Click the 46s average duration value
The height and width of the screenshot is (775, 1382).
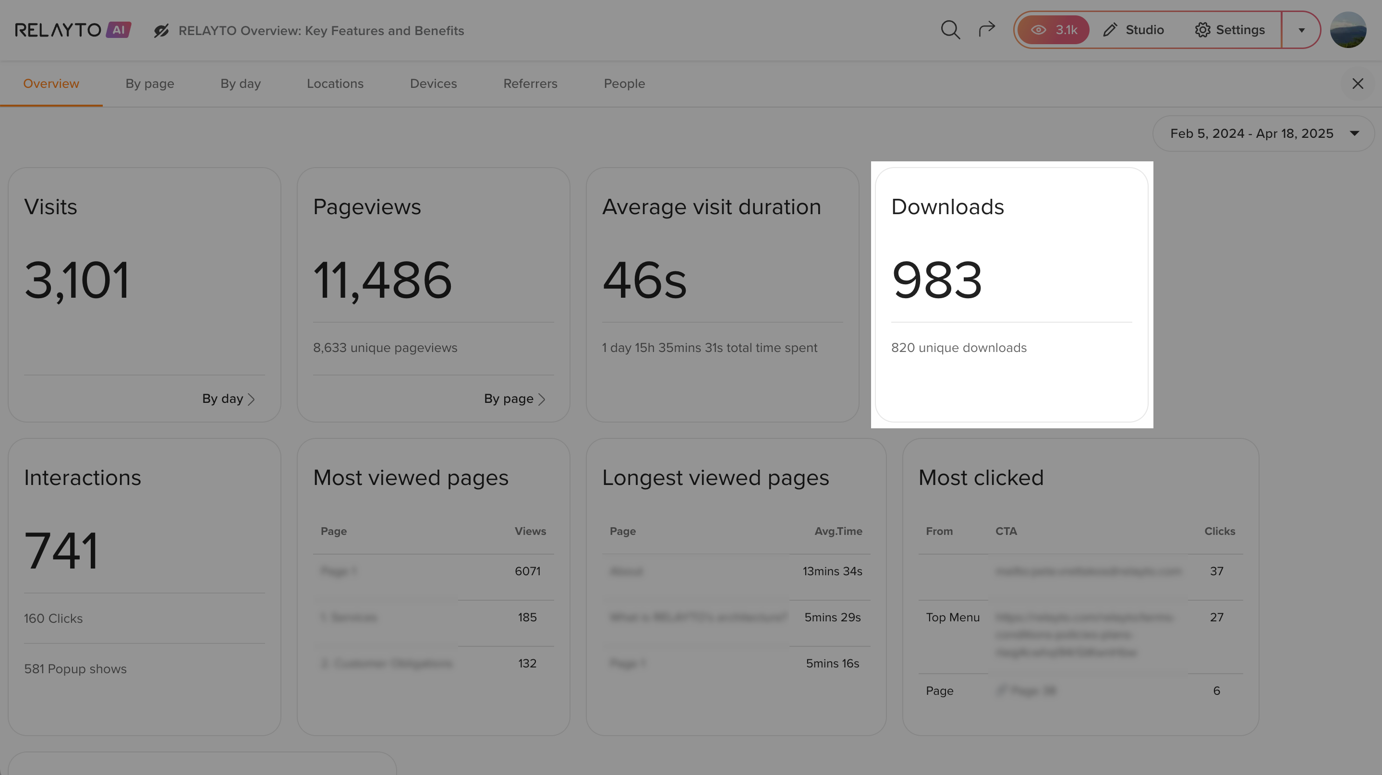point(644,280)
